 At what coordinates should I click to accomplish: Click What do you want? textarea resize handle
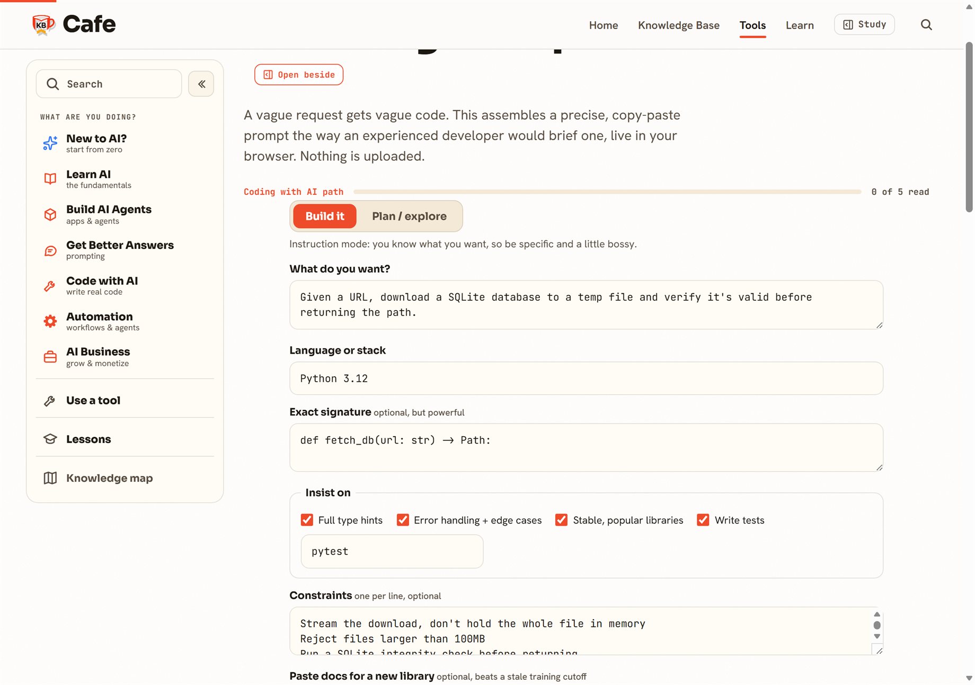[879, 325]
